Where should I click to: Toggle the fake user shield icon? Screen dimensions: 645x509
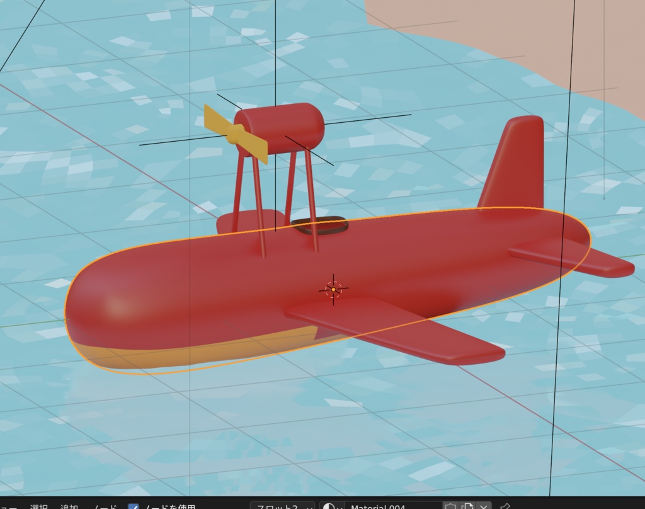click(x=450, y=506)
